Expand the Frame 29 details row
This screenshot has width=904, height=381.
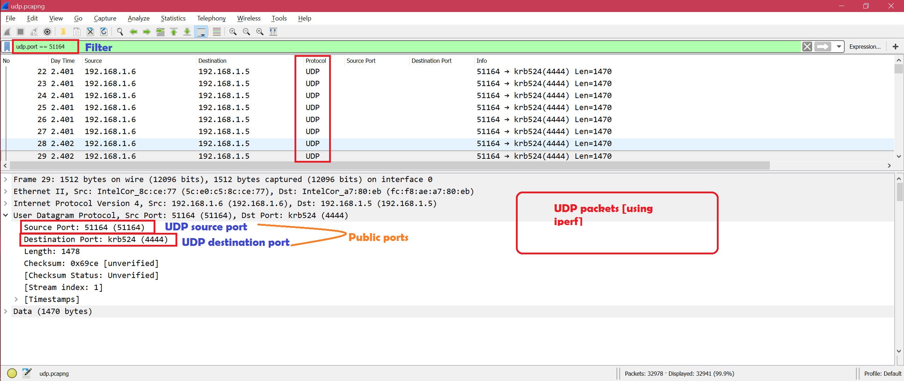(x=6, y=180)
